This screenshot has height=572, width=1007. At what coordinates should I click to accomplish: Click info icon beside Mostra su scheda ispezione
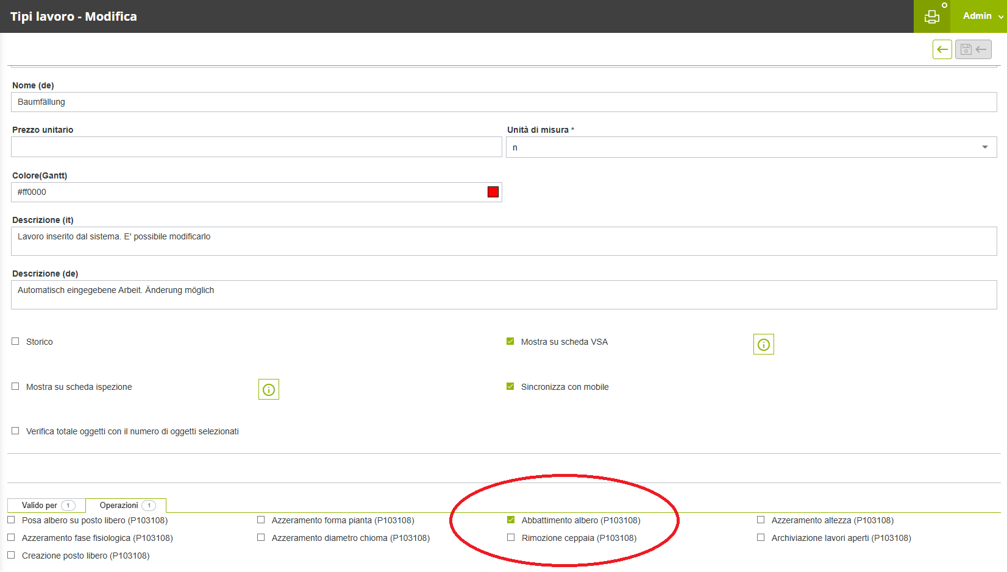coord(268,389)
